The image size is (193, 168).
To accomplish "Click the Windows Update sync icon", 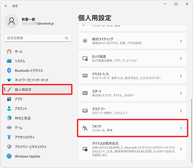I will [9, 156].
